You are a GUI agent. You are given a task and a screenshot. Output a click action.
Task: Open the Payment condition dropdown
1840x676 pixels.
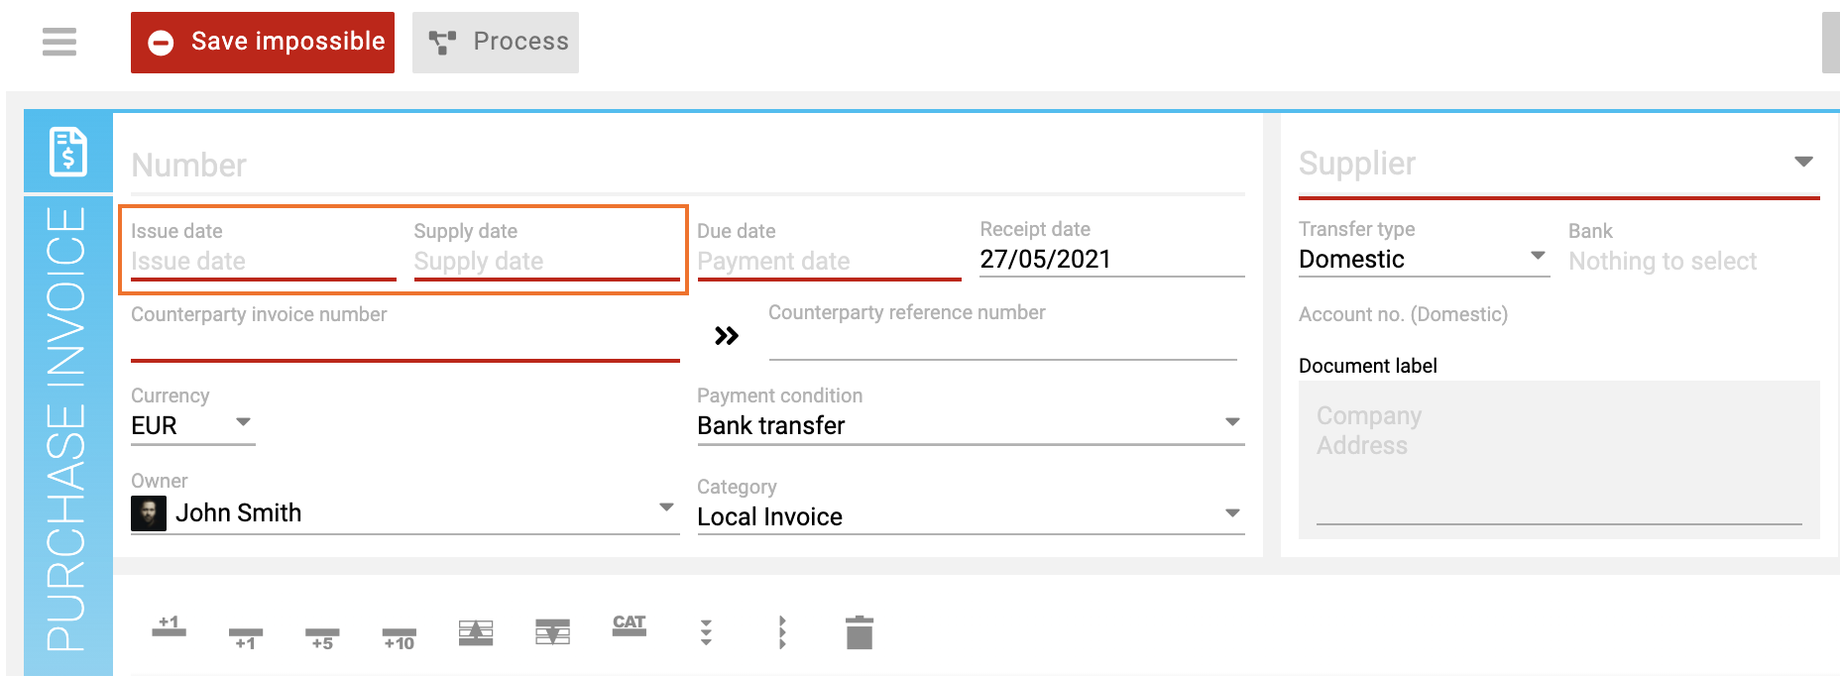point(972,426)
